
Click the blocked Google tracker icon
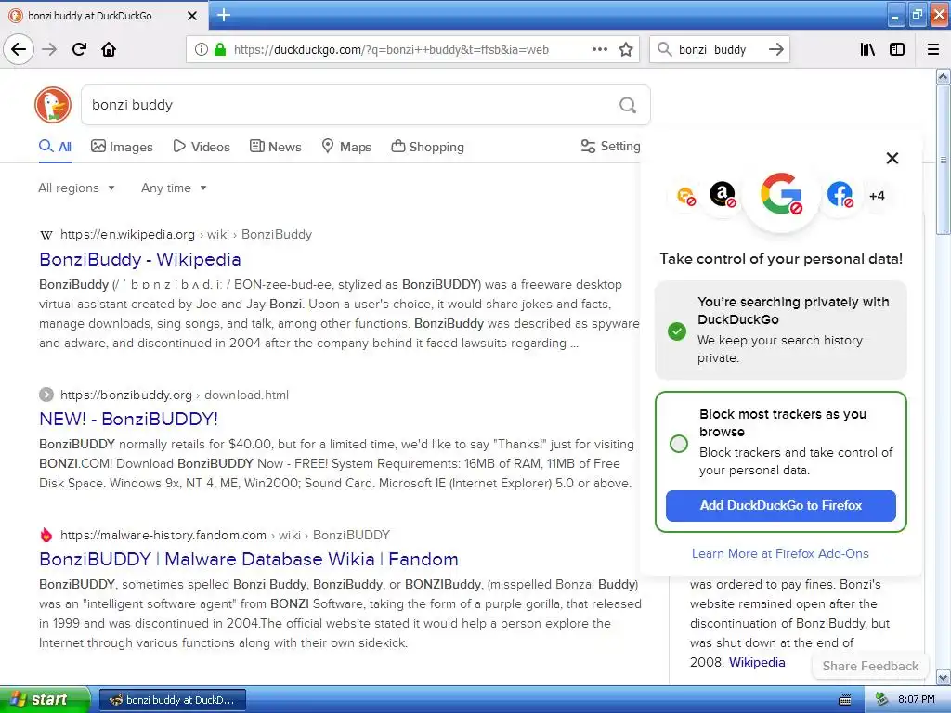[x=781, y=195]
